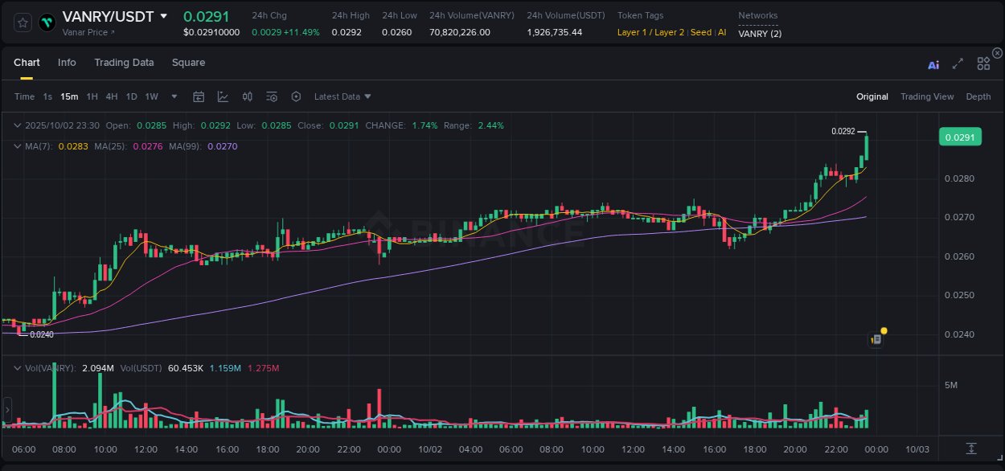Screen dimensions: 1005x471
Task: Expand chart to fullscreen with arrows icon
Action: 958,63
